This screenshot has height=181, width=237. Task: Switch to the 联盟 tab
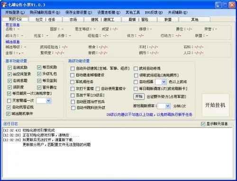[168, 19]
